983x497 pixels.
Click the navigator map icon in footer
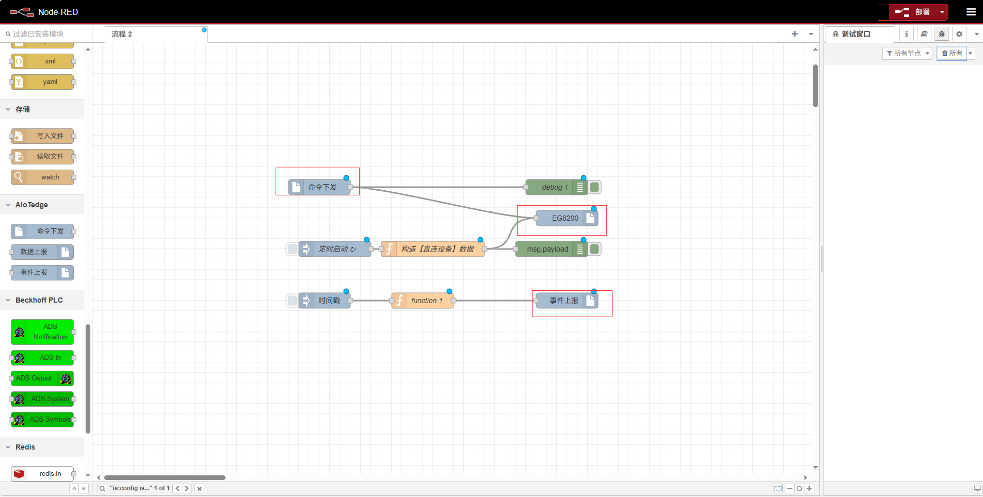pos(778,489)
